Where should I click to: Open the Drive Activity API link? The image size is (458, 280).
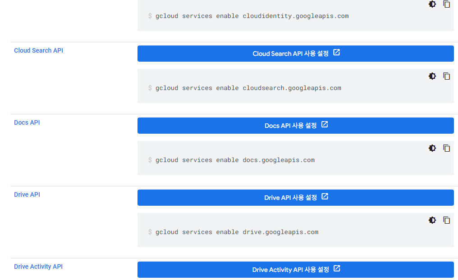point(38,266)
